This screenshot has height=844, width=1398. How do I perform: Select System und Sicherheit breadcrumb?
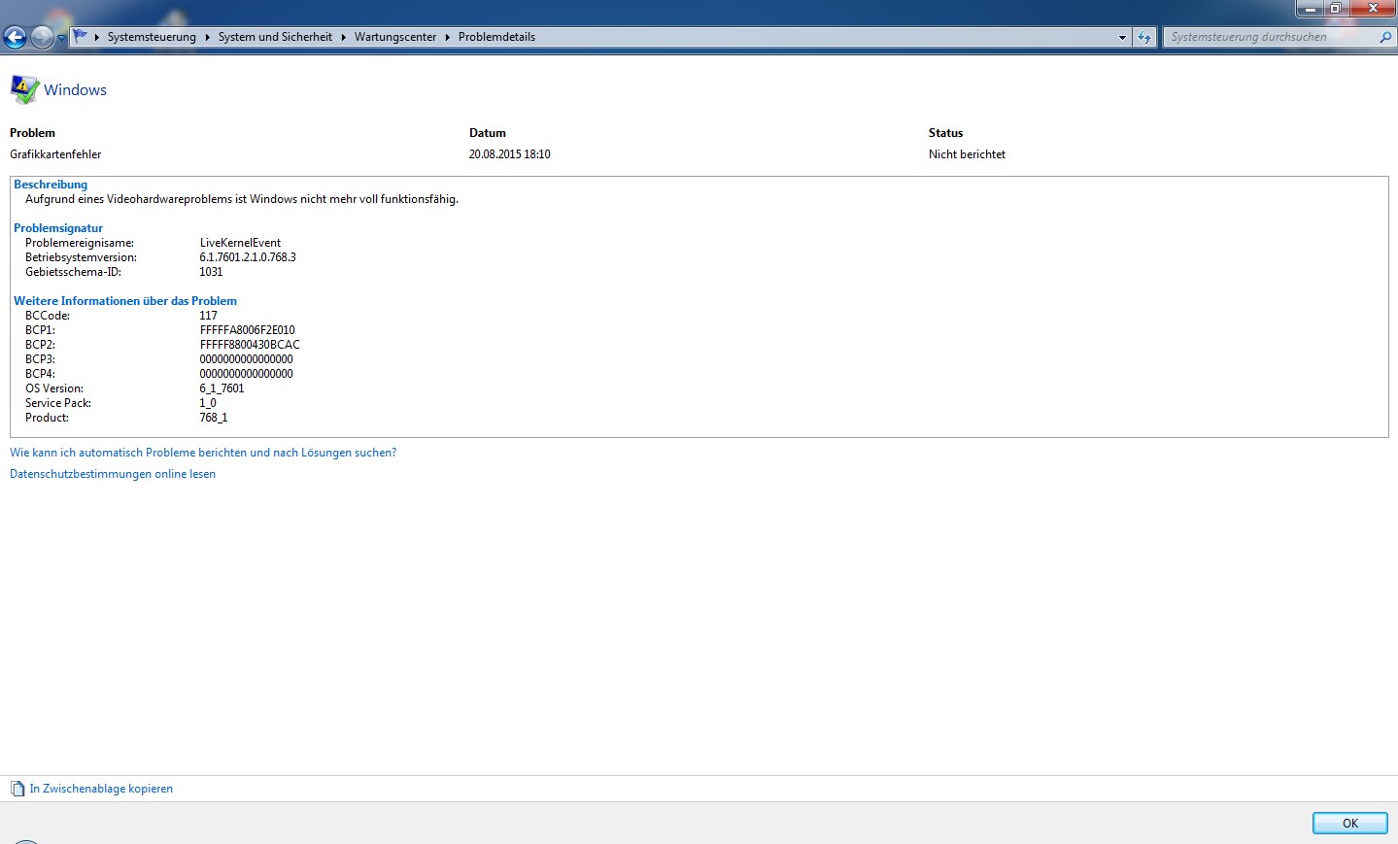tap(275, 37)
